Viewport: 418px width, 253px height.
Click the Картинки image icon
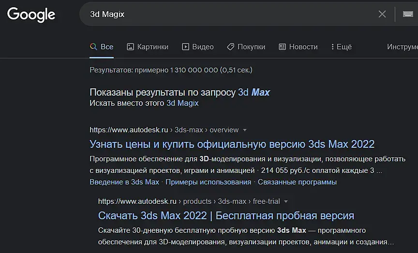coord(130,47)
